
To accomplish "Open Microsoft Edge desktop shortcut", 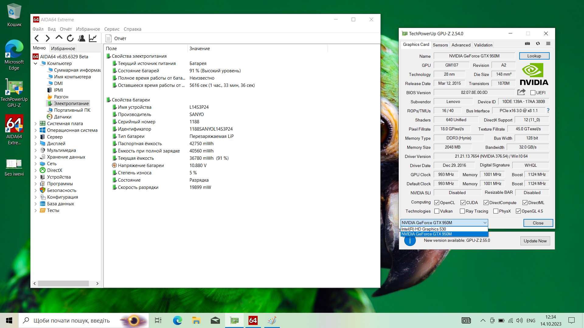I will [x=14, y=55].
